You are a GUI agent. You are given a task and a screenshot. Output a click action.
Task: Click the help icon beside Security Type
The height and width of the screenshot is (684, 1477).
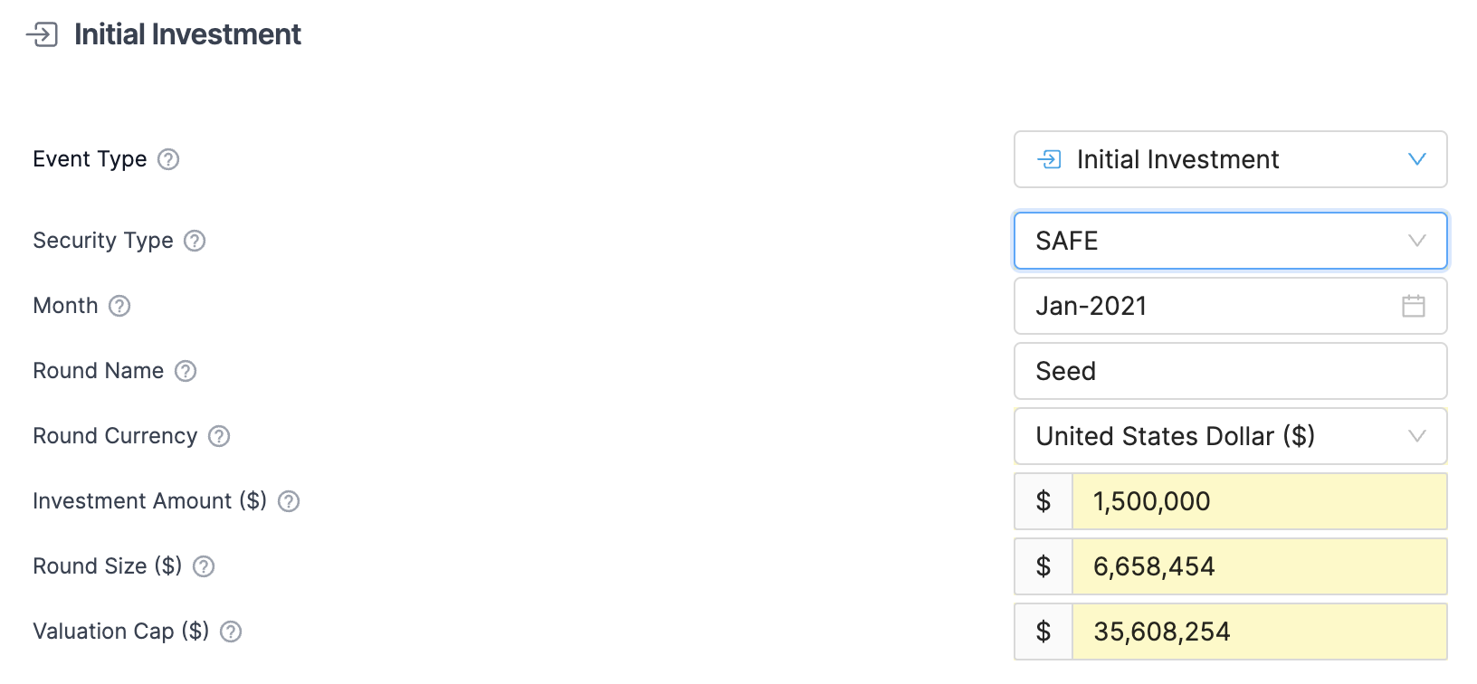pyautogui.click(x=195, y=241)
